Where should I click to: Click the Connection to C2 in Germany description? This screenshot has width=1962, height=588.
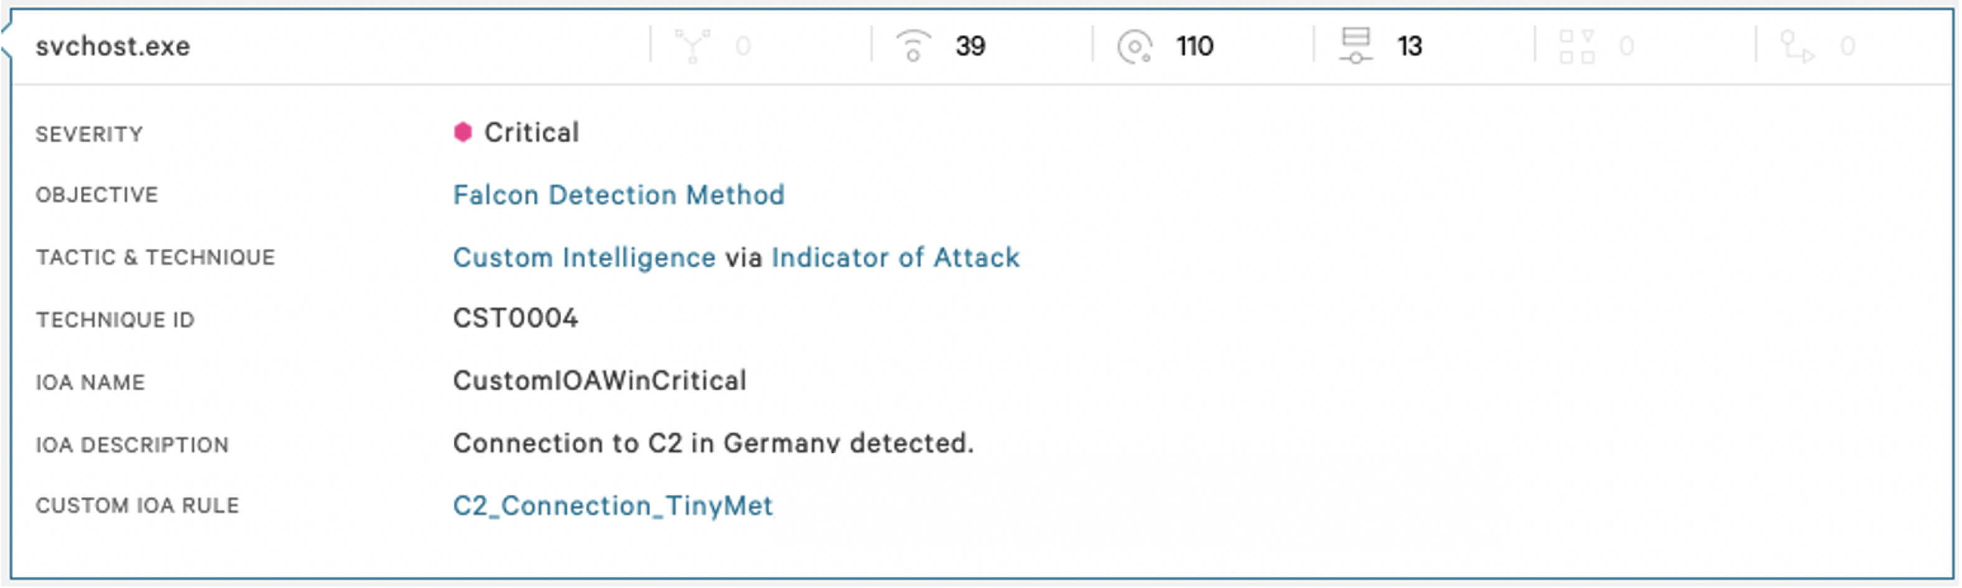point(713,443)
